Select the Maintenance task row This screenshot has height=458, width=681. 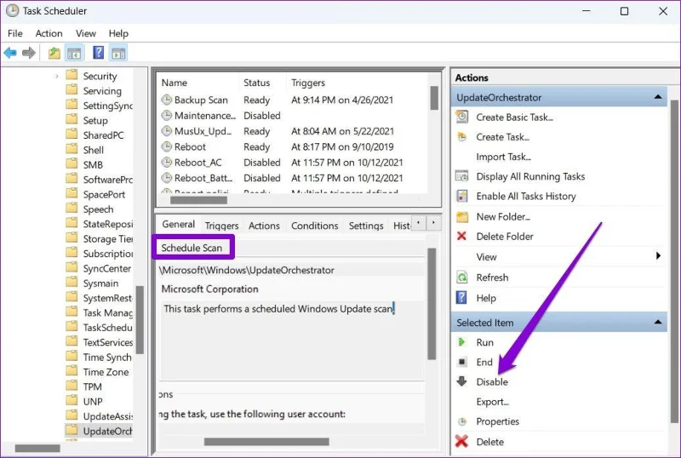pos(294,115)
